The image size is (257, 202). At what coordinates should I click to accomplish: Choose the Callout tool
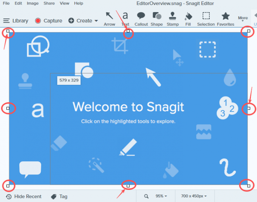tap(141, 18)
